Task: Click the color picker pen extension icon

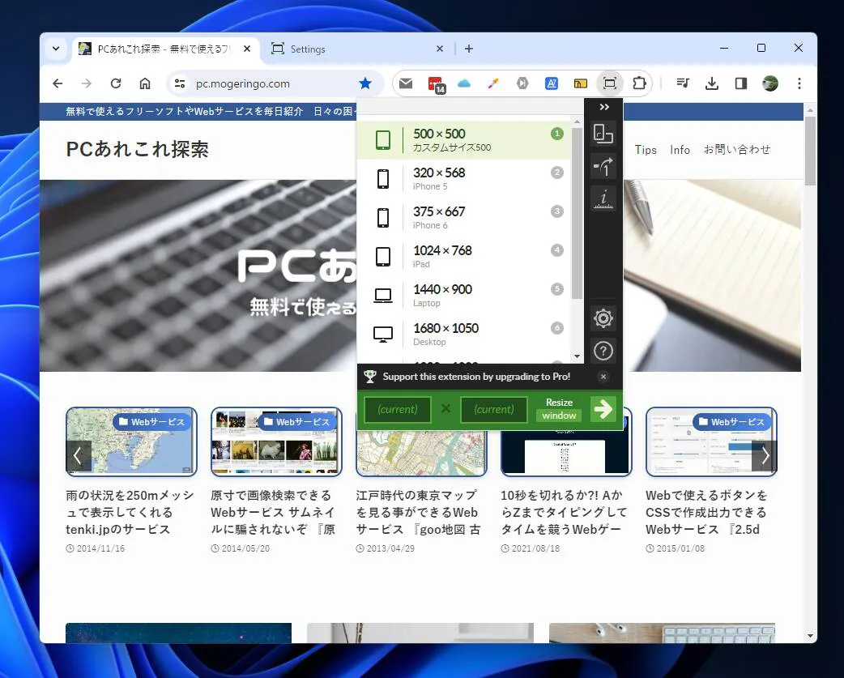Action: 493,83
